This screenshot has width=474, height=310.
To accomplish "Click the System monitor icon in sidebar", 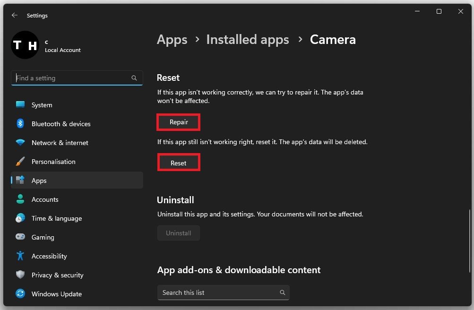I will pyautogui.click(x=20, y=105).
